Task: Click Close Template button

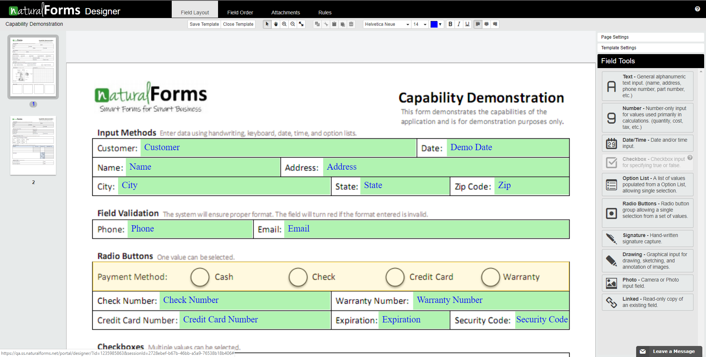Action: point(238,24)
